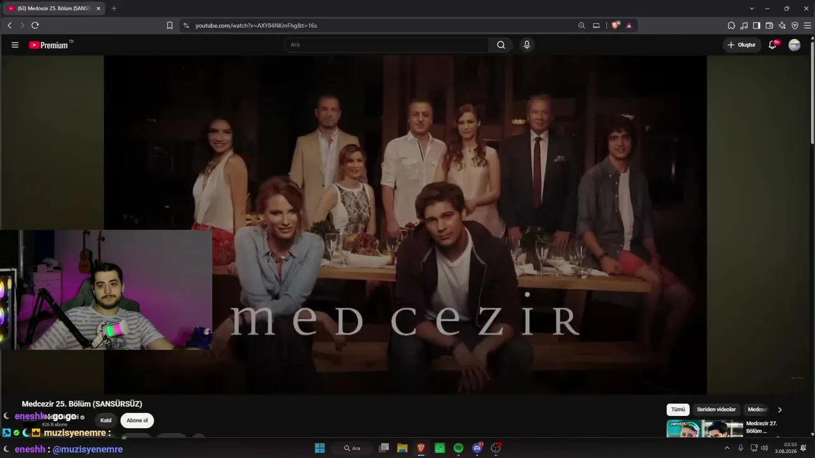The width and height of the screenshot is (815, 458).
Task: Click the address bar URL
Action: [256, 25]
